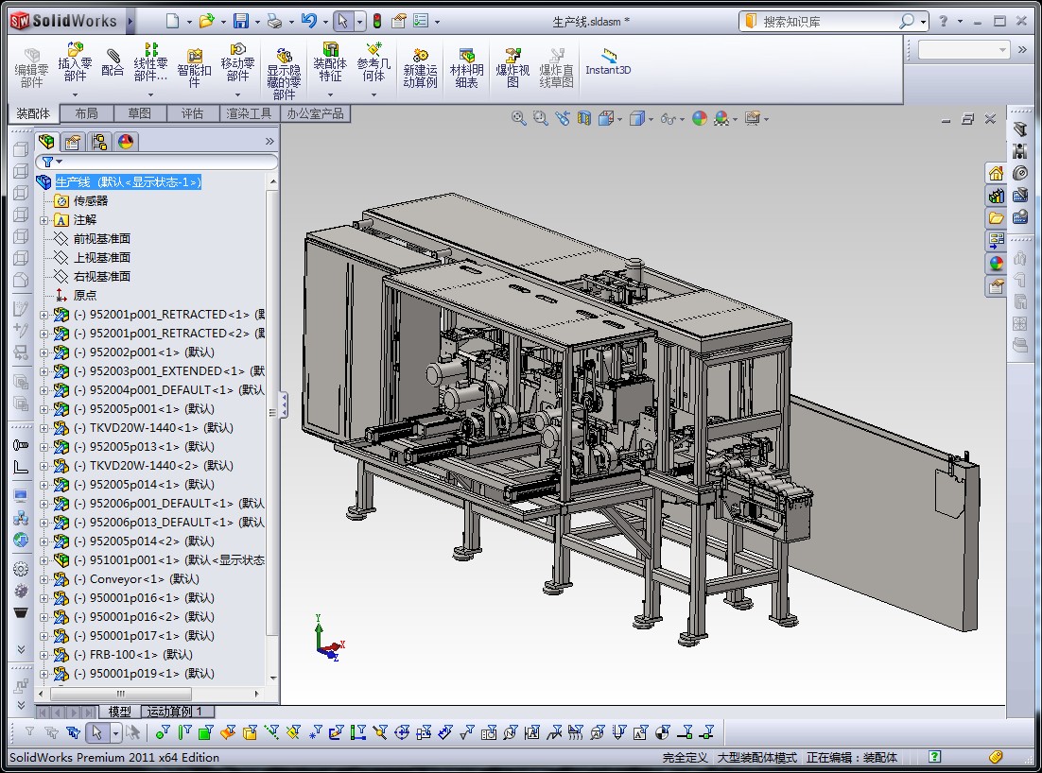Open the 装配体特征 (Assembly Features) dropdown arrow

[x=330, y=94]
